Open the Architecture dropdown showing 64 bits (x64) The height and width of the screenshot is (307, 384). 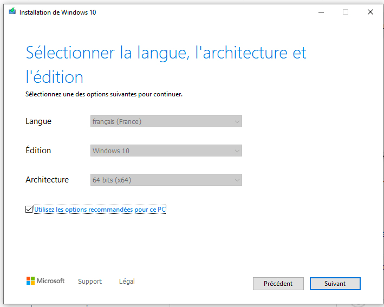166,180
